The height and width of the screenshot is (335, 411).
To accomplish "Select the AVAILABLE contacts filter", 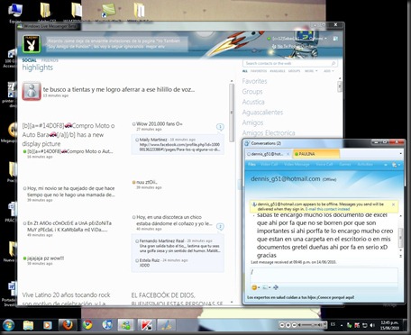I will tap(278, 71).
